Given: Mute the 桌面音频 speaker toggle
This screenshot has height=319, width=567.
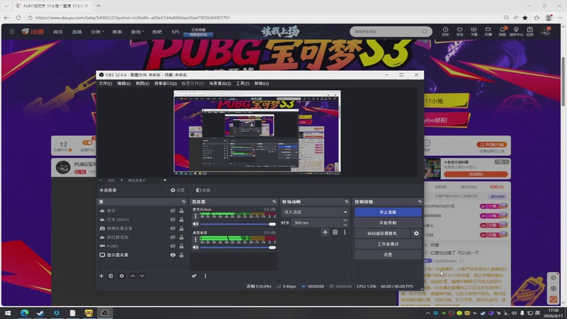Looking at the screenshot, I should 196,247.
